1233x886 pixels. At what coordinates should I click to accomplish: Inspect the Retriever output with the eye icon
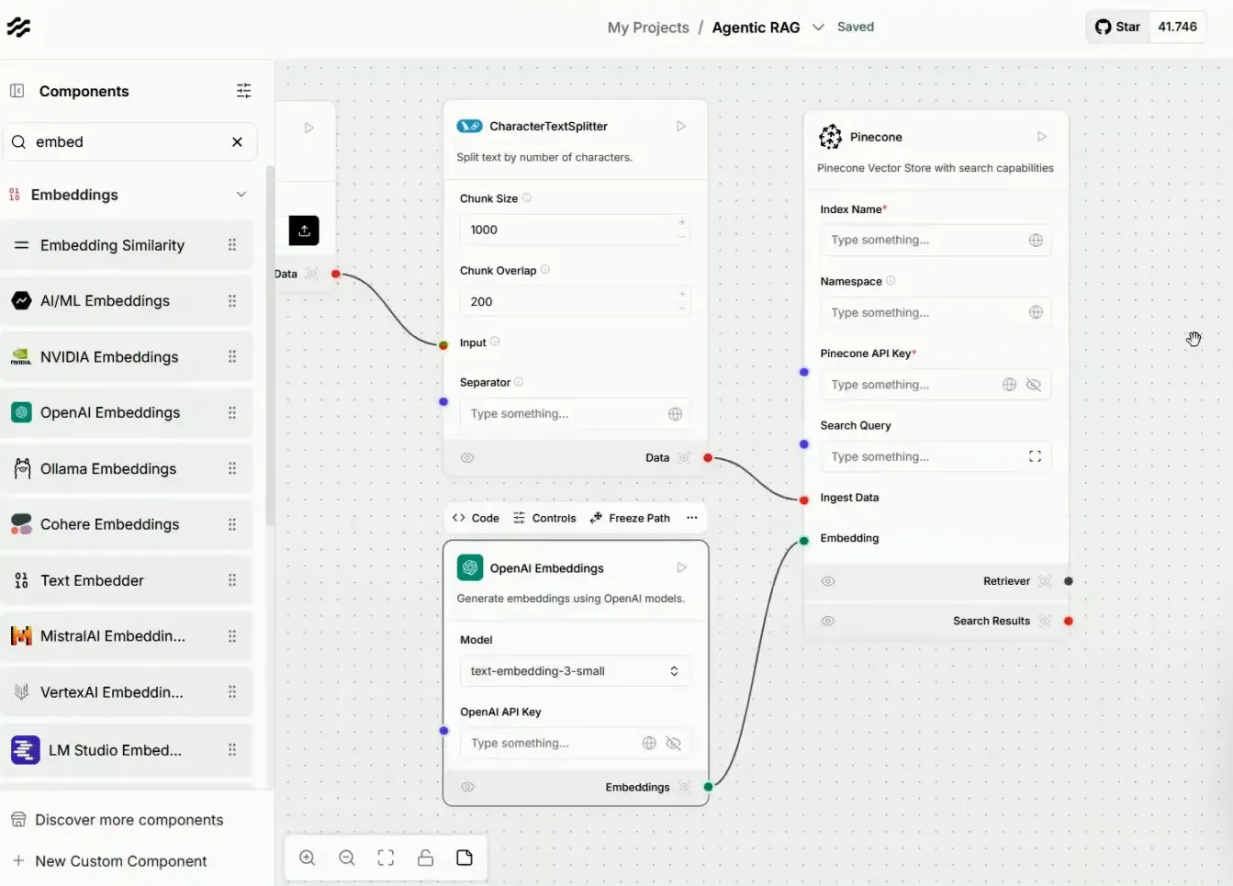pyautogui.click(x=828, y=581)
